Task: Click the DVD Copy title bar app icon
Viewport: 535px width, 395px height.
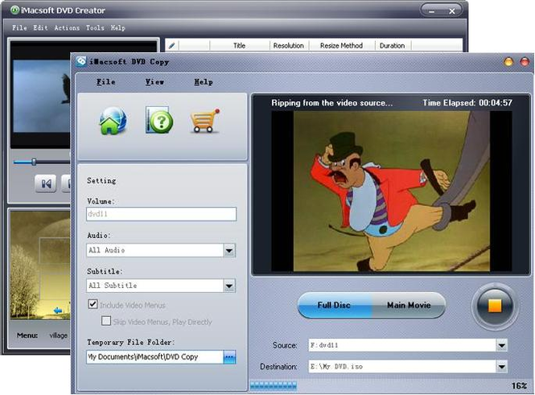Action: click(81, 61)
